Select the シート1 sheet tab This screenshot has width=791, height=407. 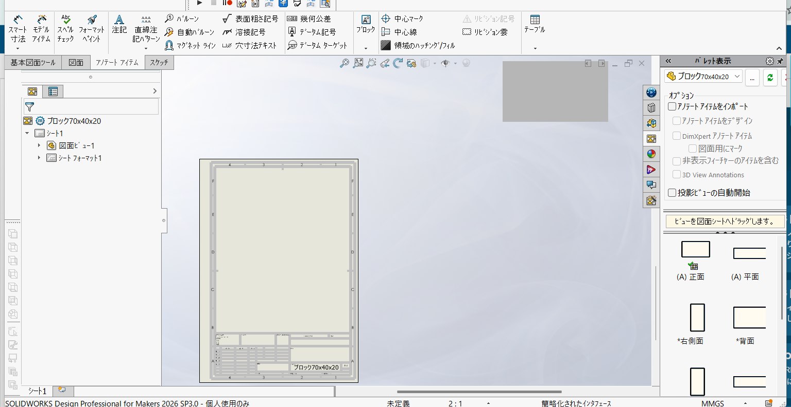point(37,391)
